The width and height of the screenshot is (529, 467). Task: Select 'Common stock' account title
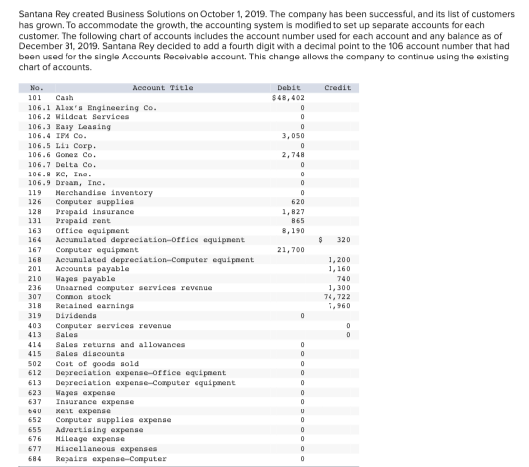point(83,297)
